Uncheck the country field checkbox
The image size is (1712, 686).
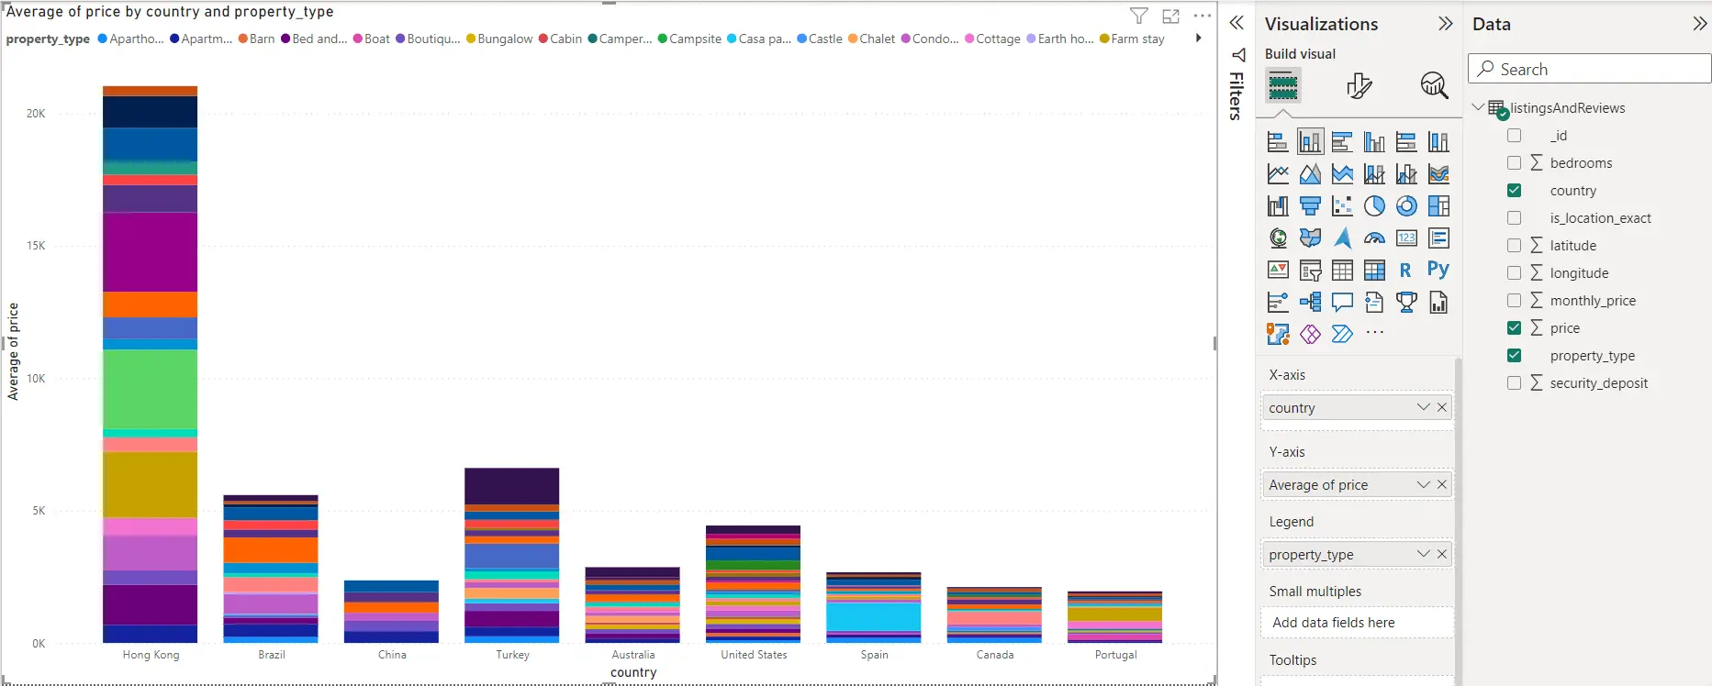pos(1514,191)
